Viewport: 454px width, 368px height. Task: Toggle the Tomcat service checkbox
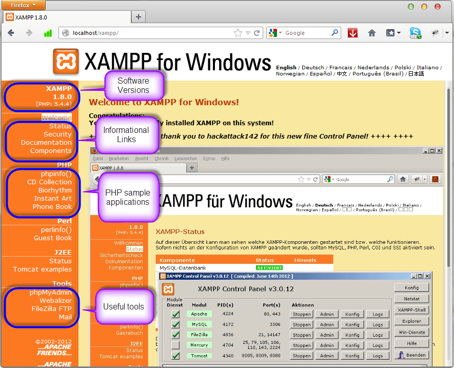point(176,355)
